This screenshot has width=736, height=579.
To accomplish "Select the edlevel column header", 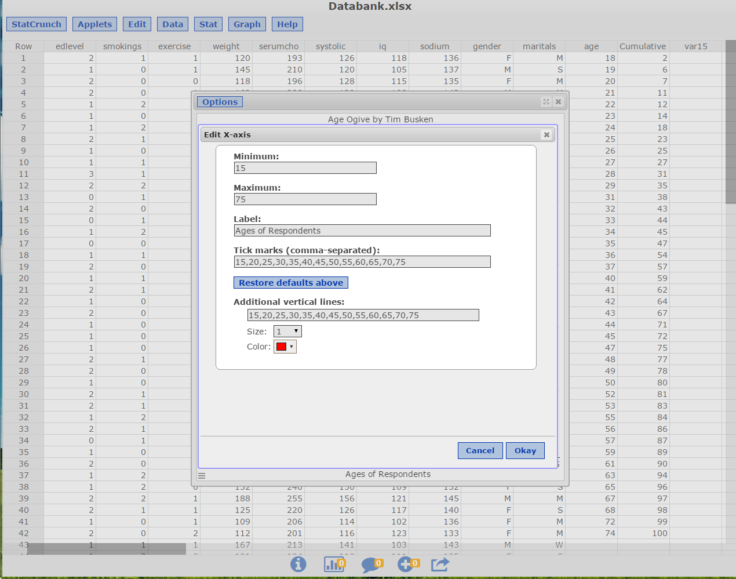I will click(x=70, y=46).
